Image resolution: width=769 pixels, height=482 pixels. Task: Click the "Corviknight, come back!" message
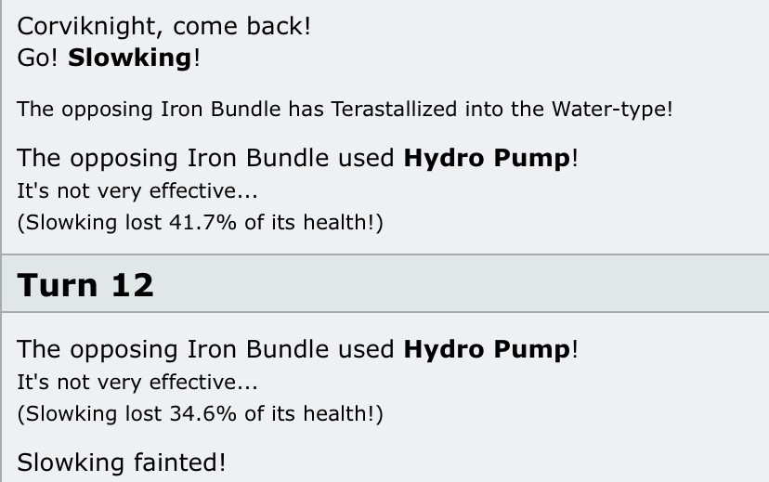click(x=163, y=26)
